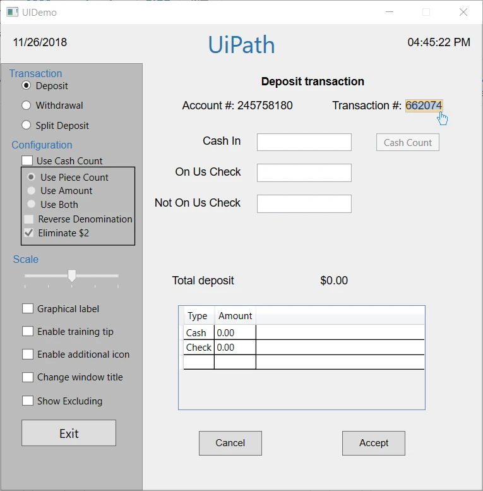Image resolution: width=483 pixels, height=491 pixels.
Task: Click the Deposit transaction heading
Action: [313, 82]
